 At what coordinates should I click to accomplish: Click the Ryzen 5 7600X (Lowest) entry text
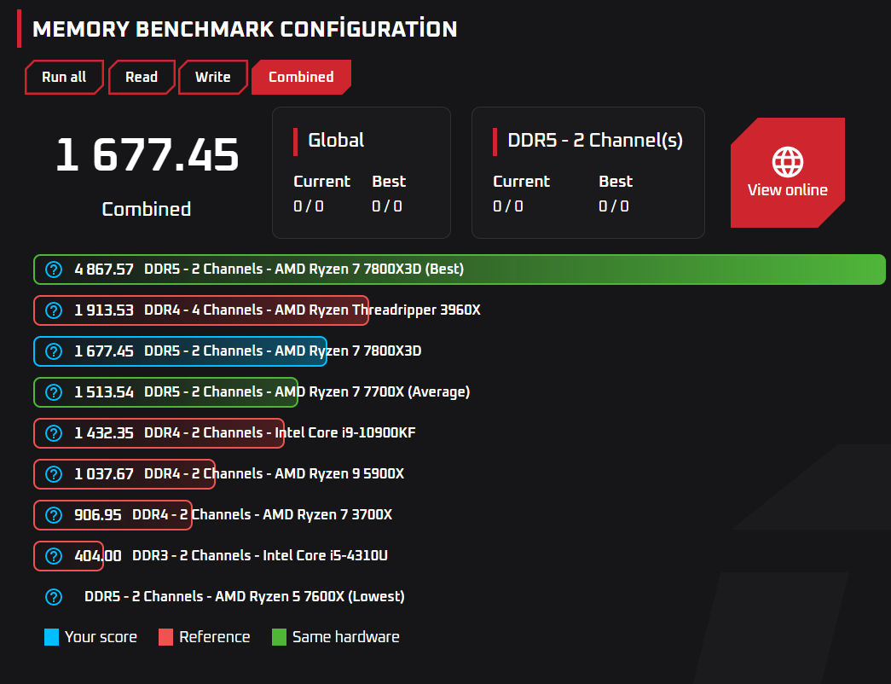[x=245, y=597]
